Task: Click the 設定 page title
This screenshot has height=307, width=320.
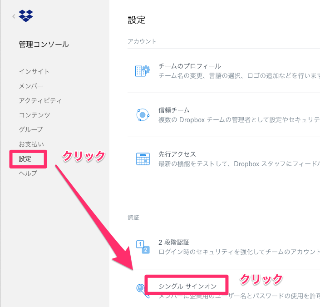Action: [137, 20]
